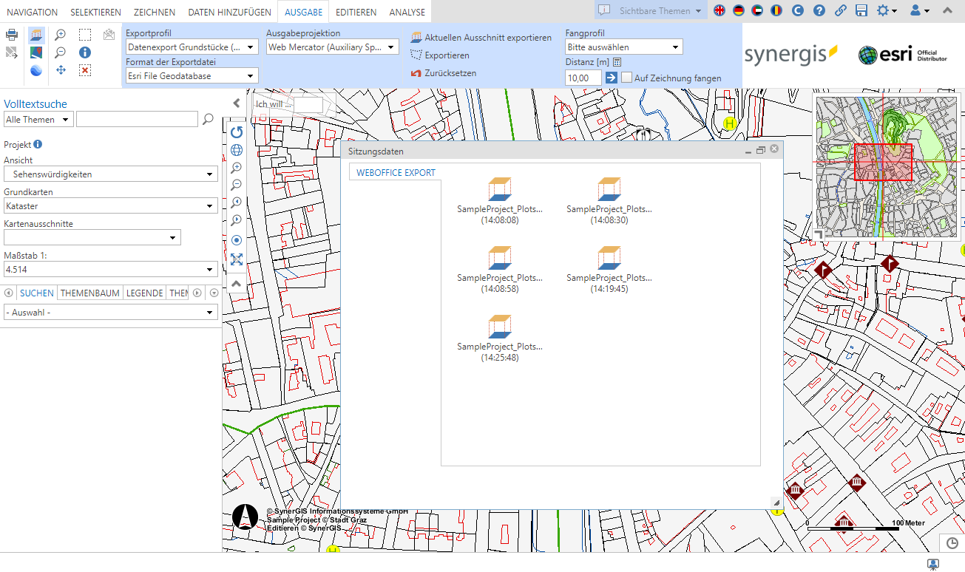Open the Exportprofil dropdown

tap(191, 47)
